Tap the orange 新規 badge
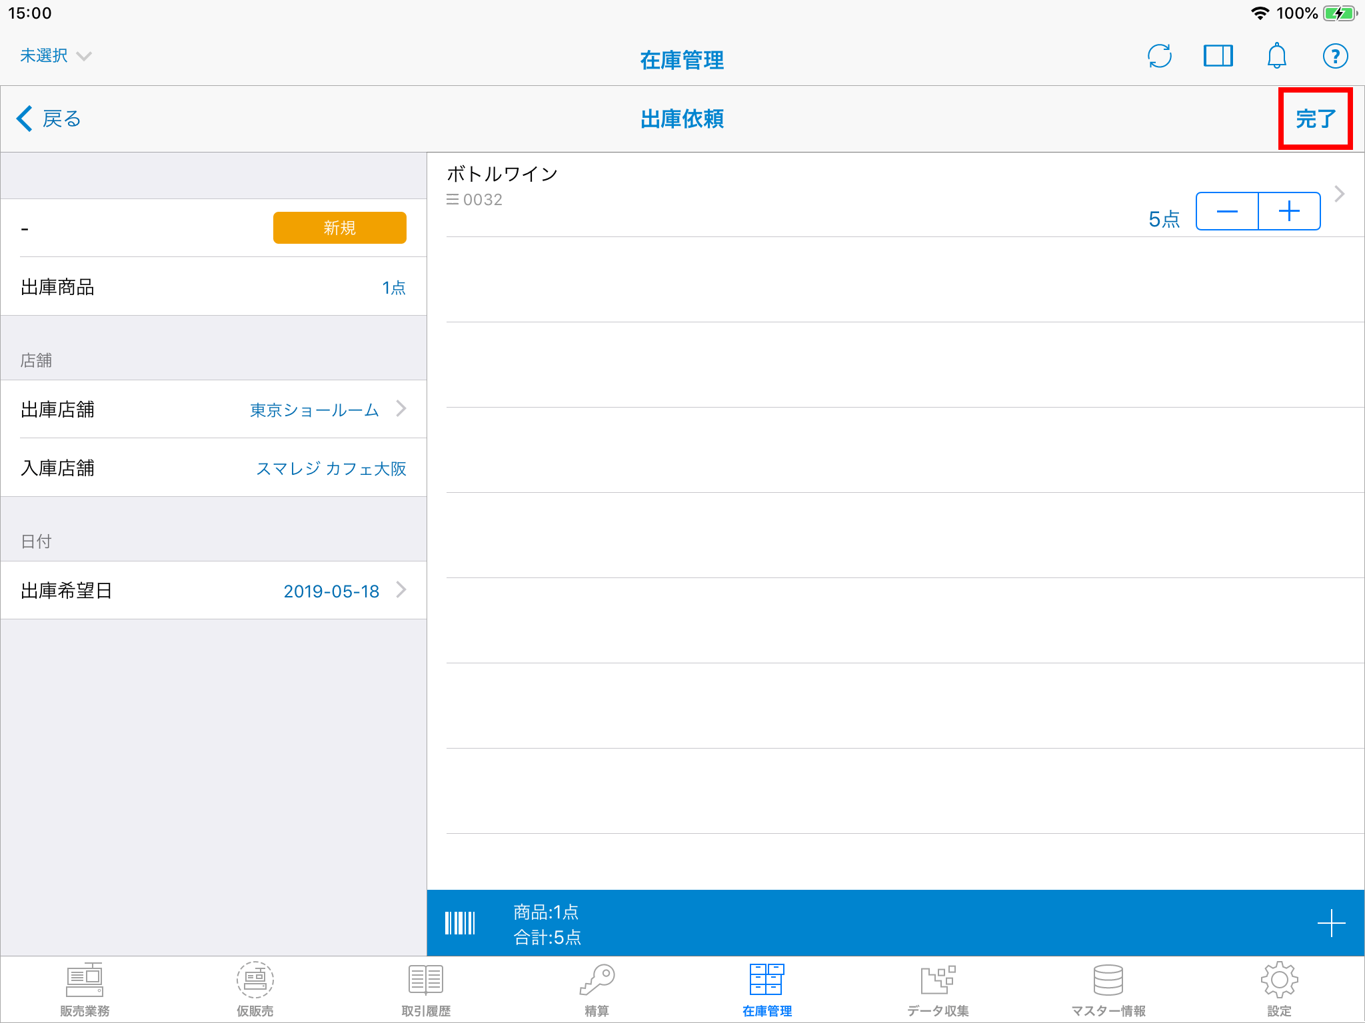The image size is (1365, 1023). (x=339, y=228)
